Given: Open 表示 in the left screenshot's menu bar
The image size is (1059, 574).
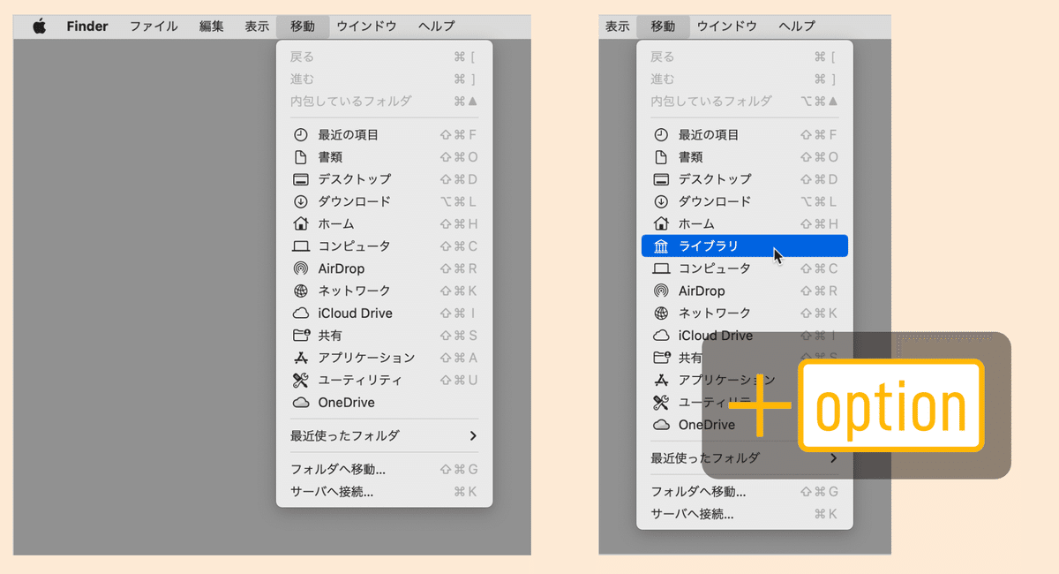Looking at the screenshot, I should (x=258, y=26).
